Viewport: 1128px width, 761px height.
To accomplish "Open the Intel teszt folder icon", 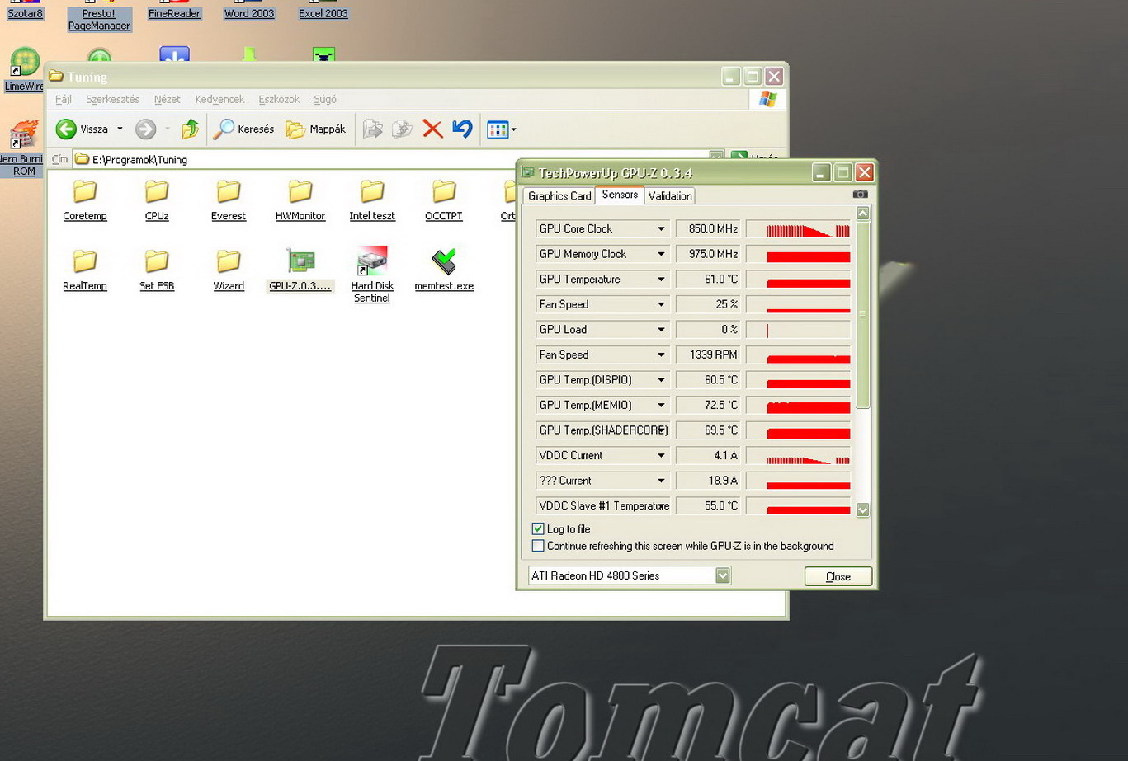I will coord(371,191).
